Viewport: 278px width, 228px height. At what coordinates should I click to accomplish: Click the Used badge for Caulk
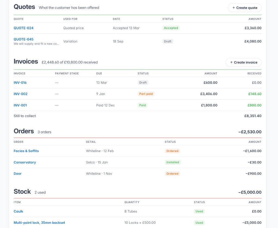click(x=199, y=211)
